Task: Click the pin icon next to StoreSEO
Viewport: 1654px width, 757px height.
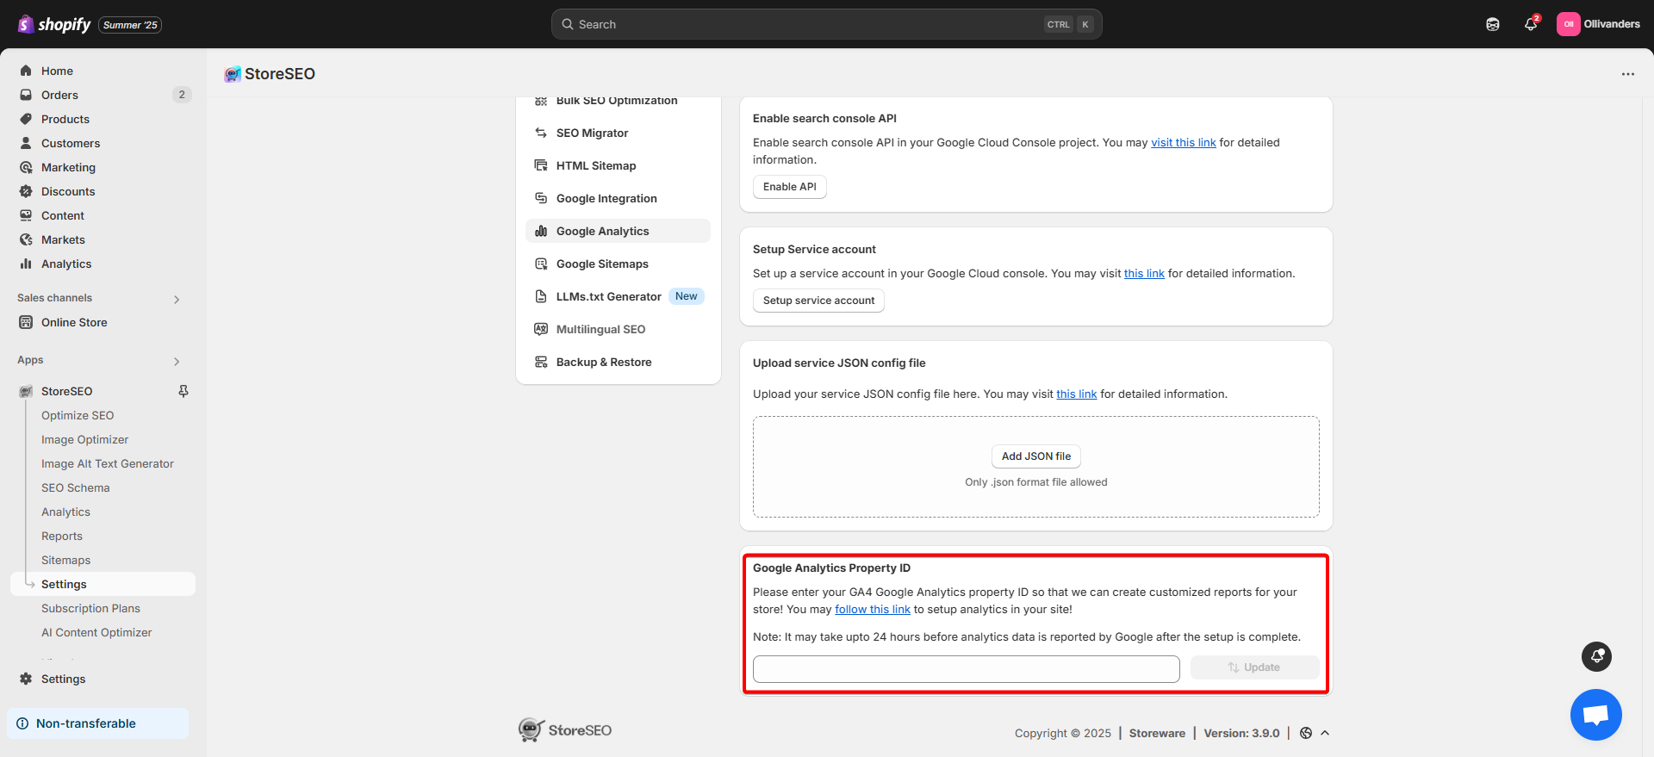Action: (x=183, y=391)
